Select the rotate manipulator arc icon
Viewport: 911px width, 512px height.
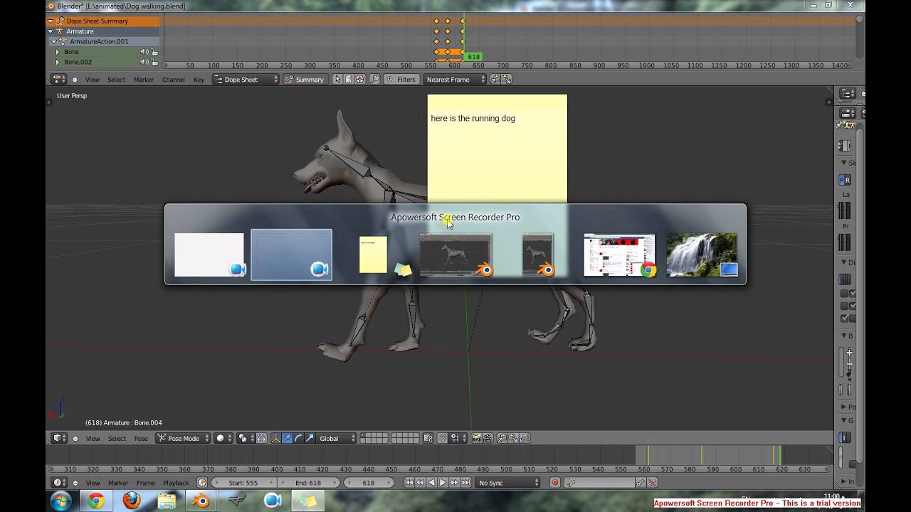coord(298,439)
